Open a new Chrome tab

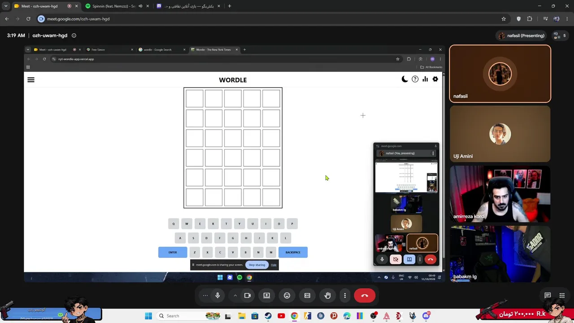point(230,6)
